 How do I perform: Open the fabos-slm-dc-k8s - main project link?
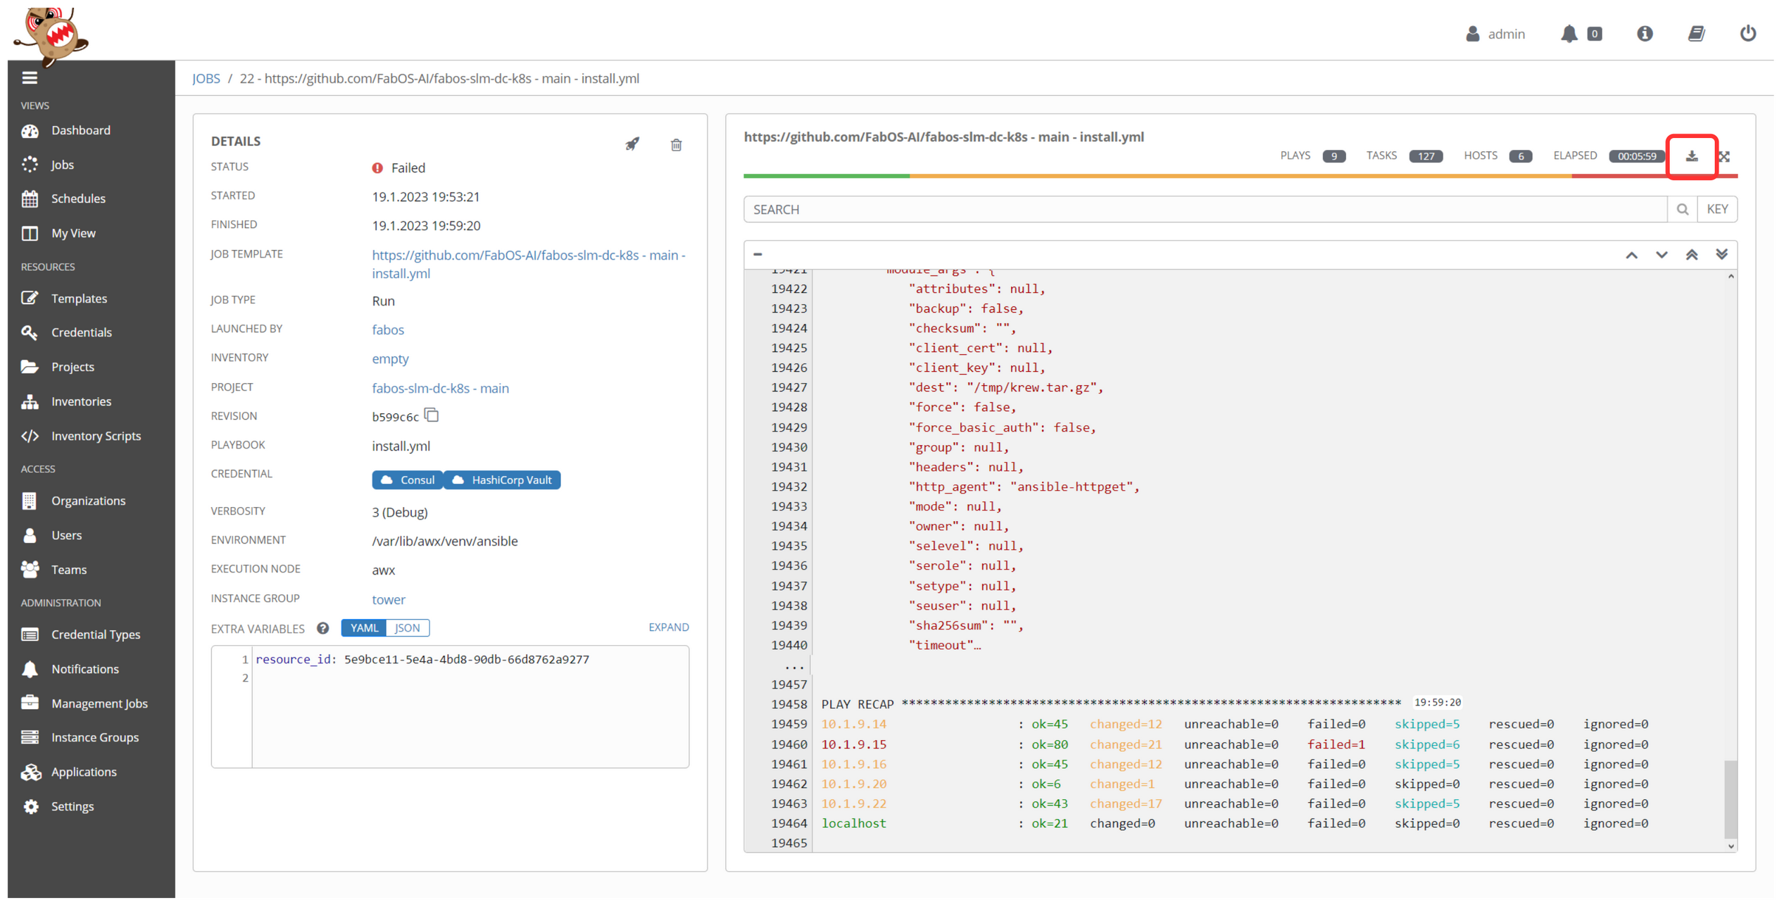click(x=440, y=388)
